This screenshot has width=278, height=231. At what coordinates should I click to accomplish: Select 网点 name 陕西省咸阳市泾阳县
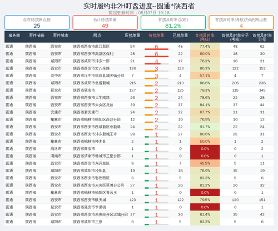click(x=90, y=170)
